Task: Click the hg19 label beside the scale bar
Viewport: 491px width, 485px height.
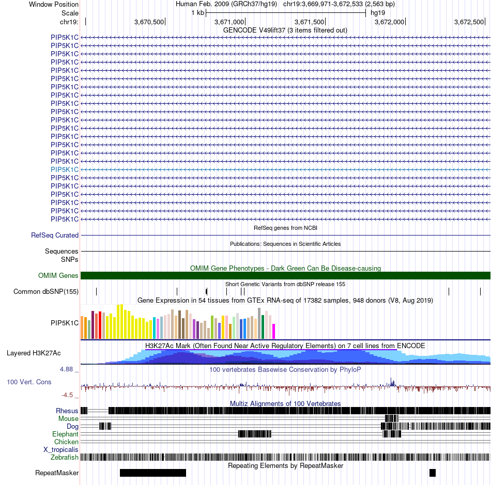Action: (378, 13)
